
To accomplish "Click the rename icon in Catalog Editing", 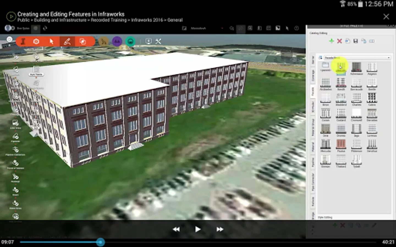I will (372, 41).
